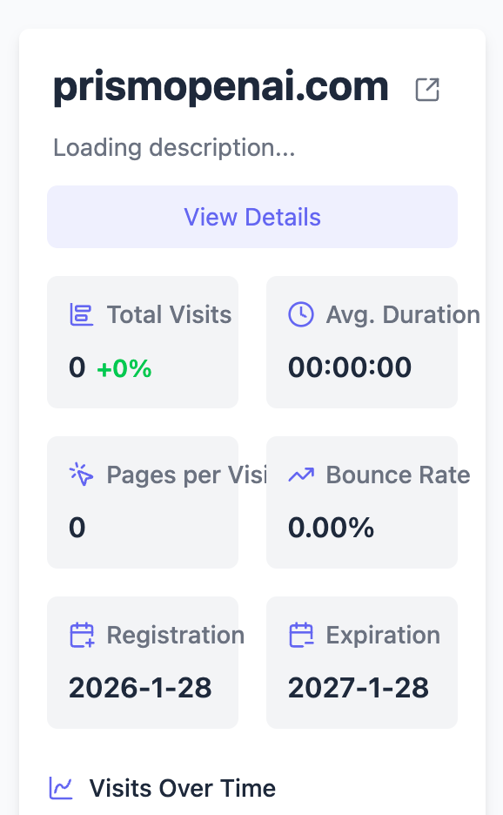Select the Total Visits stat card value
Image resolution: width=503 pixels, height=815 pixels.
pos(77,367)
